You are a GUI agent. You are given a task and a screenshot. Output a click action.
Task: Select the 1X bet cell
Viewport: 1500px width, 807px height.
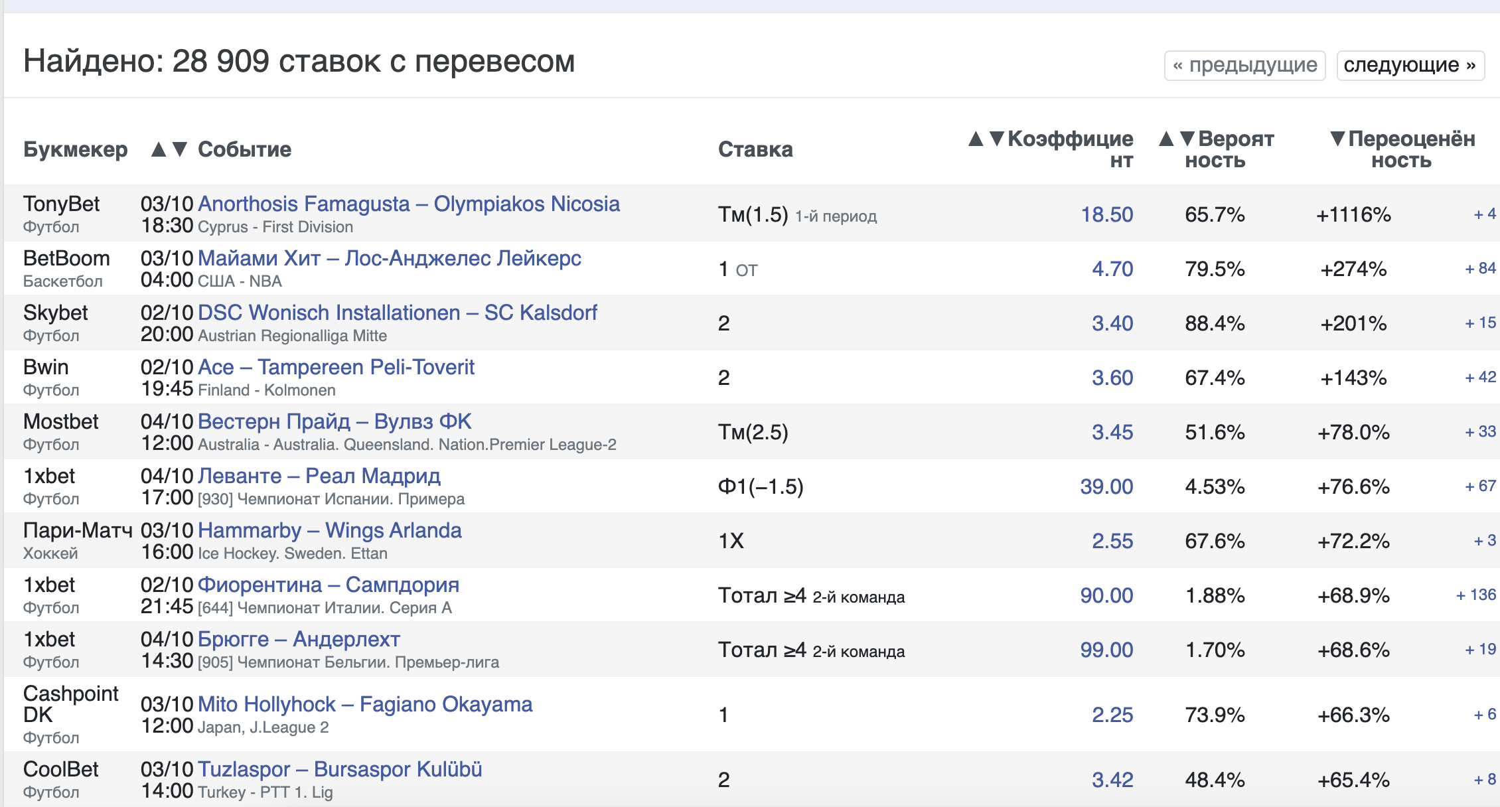731,541
